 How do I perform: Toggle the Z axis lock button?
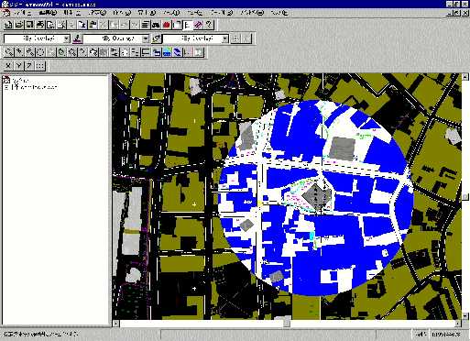coord(29,65)
